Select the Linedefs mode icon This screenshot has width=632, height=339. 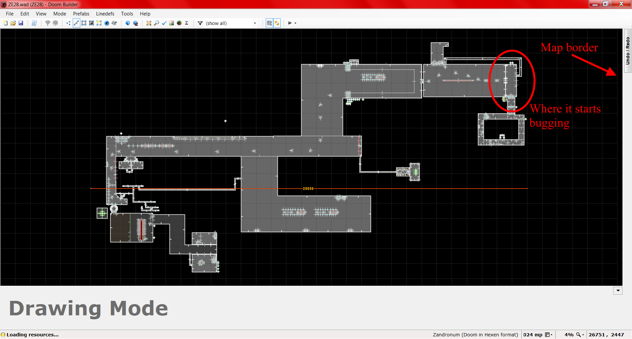point(76,23)
